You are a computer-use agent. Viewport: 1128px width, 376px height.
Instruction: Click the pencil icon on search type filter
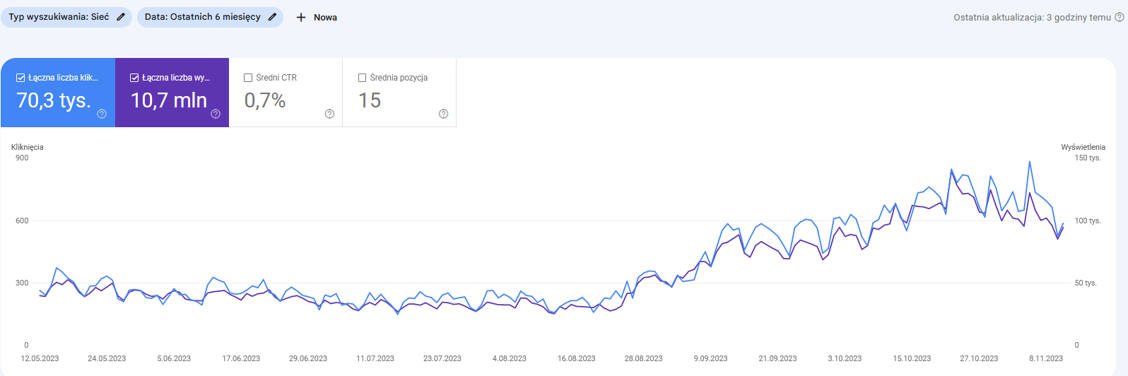[121, 17]
